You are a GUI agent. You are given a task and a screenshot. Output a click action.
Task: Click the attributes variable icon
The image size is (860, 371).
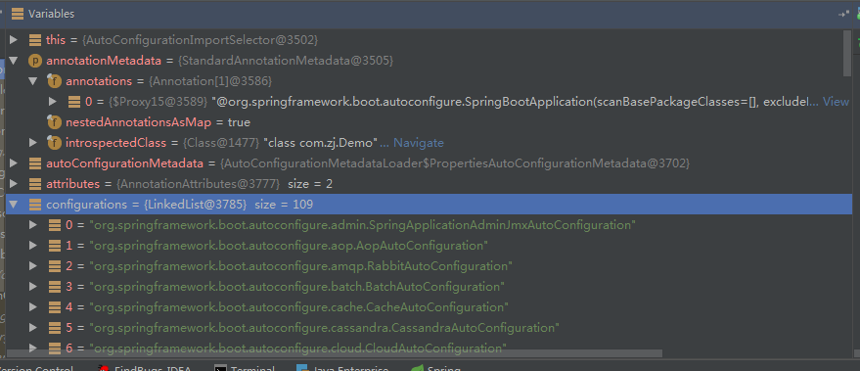[35, 184]
